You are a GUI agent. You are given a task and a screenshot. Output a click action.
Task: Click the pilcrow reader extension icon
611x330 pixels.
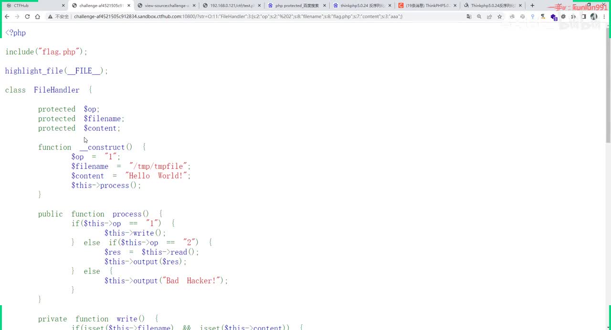point(543,16)
